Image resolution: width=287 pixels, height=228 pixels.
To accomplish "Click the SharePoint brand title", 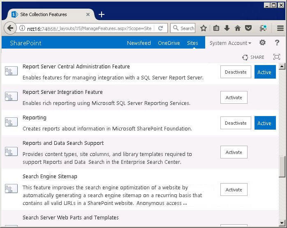I will [25, 43].
